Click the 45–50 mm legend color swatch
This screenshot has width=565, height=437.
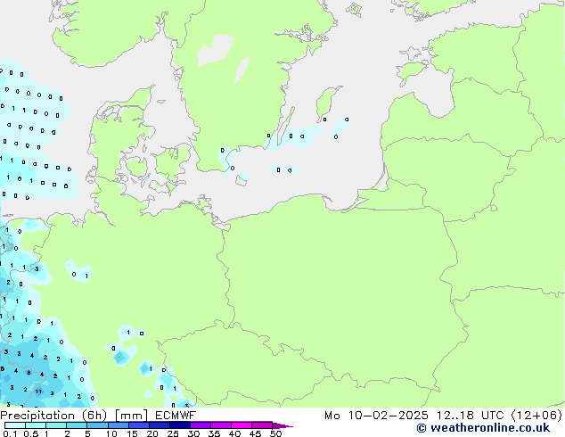262,425
